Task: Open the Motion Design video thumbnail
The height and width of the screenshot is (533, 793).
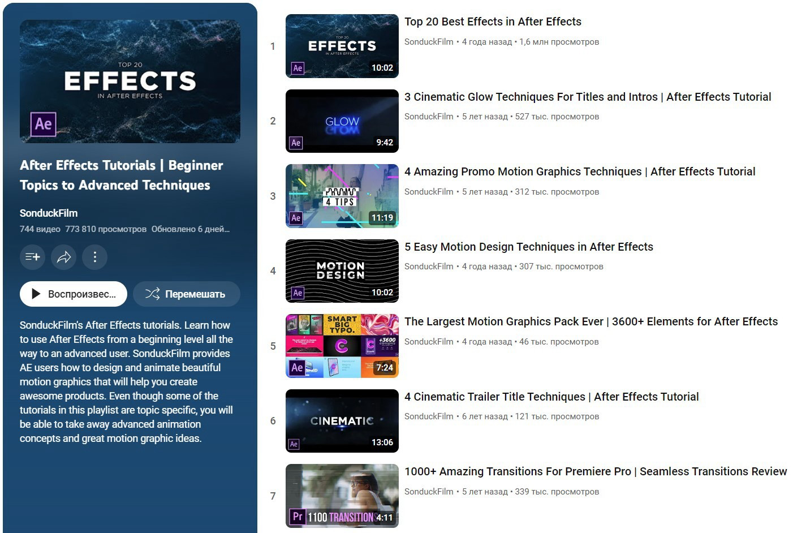Action: (x=342, y=271)
